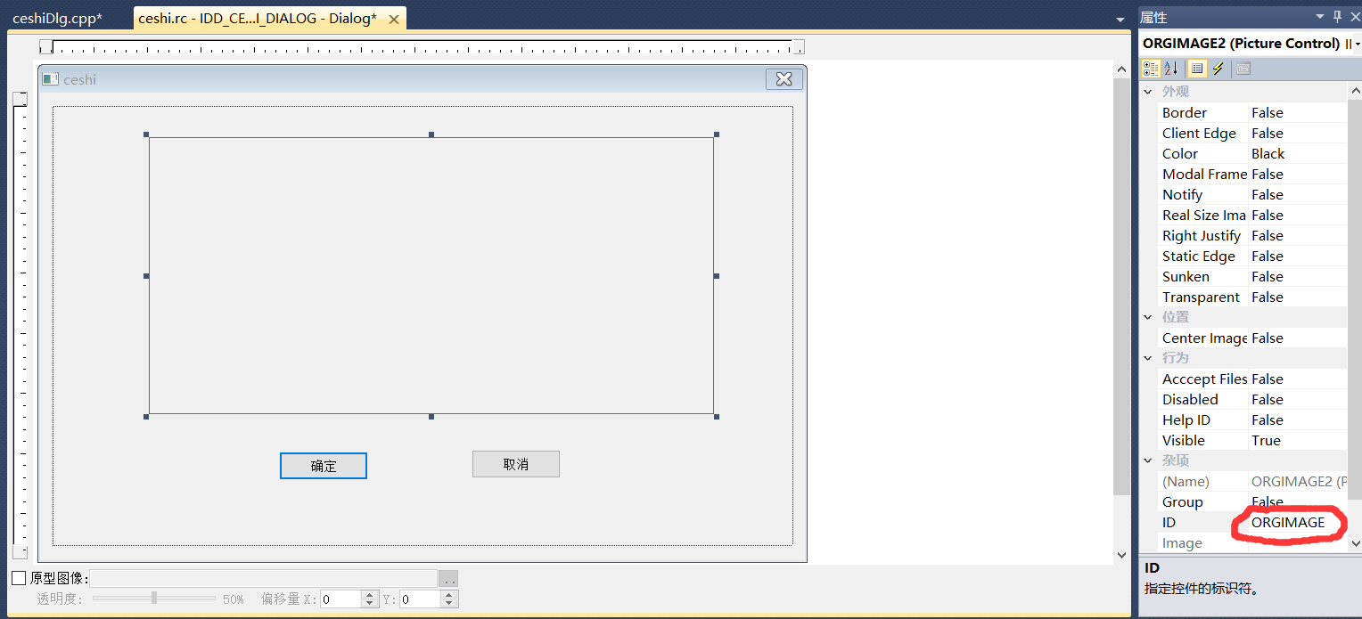Screen dimensions: 1362x619
Task: Click the ID field showing ORGIMAGE
Action: pos(1287,522)
